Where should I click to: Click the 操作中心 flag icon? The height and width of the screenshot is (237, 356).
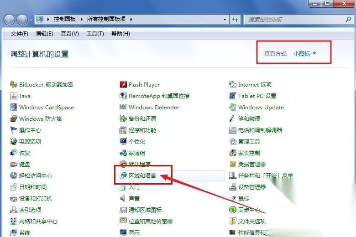coord(14,130)
